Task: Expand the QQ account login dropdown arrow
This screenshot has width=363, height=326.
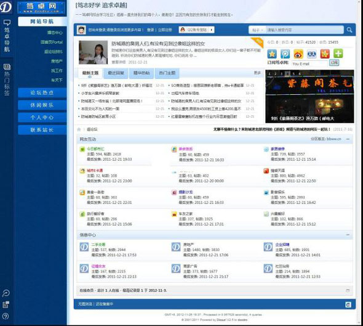Action: click(x=212, y=30)
